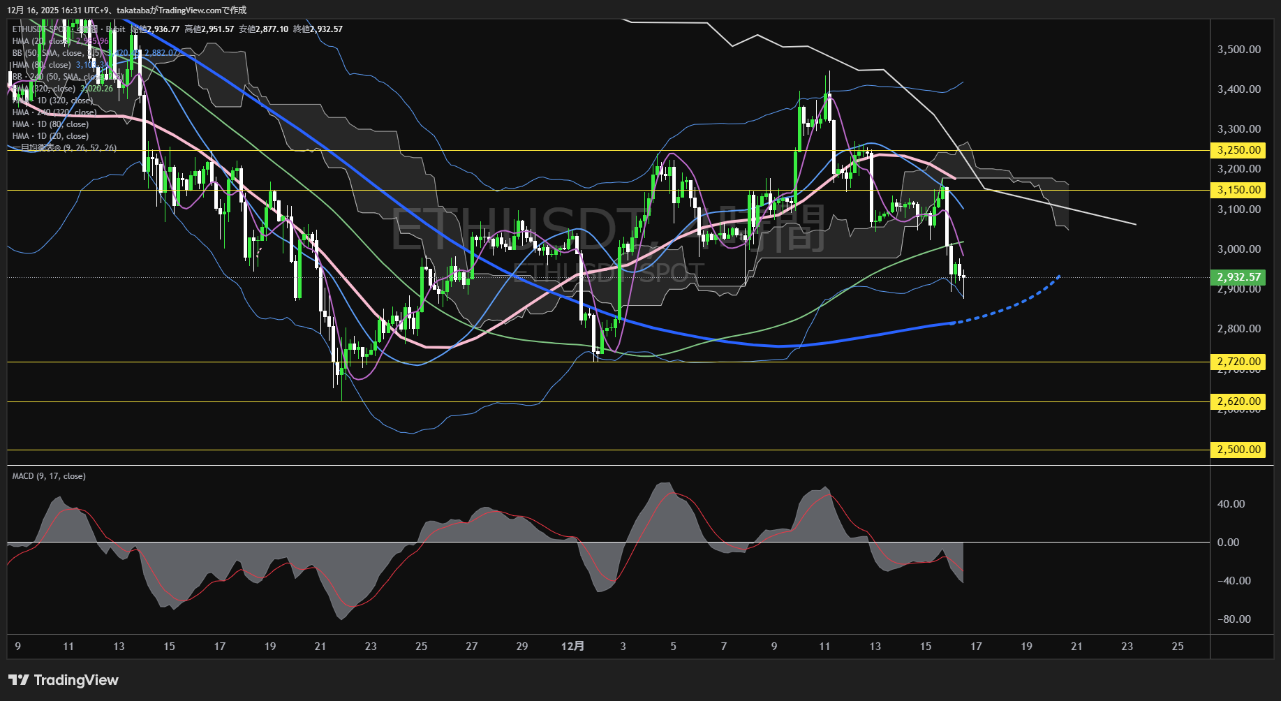Click the 3,150.00 yellow price label
This screenshot has height=701, width=1281.
pyautogui.click(x=1238, y=190)
